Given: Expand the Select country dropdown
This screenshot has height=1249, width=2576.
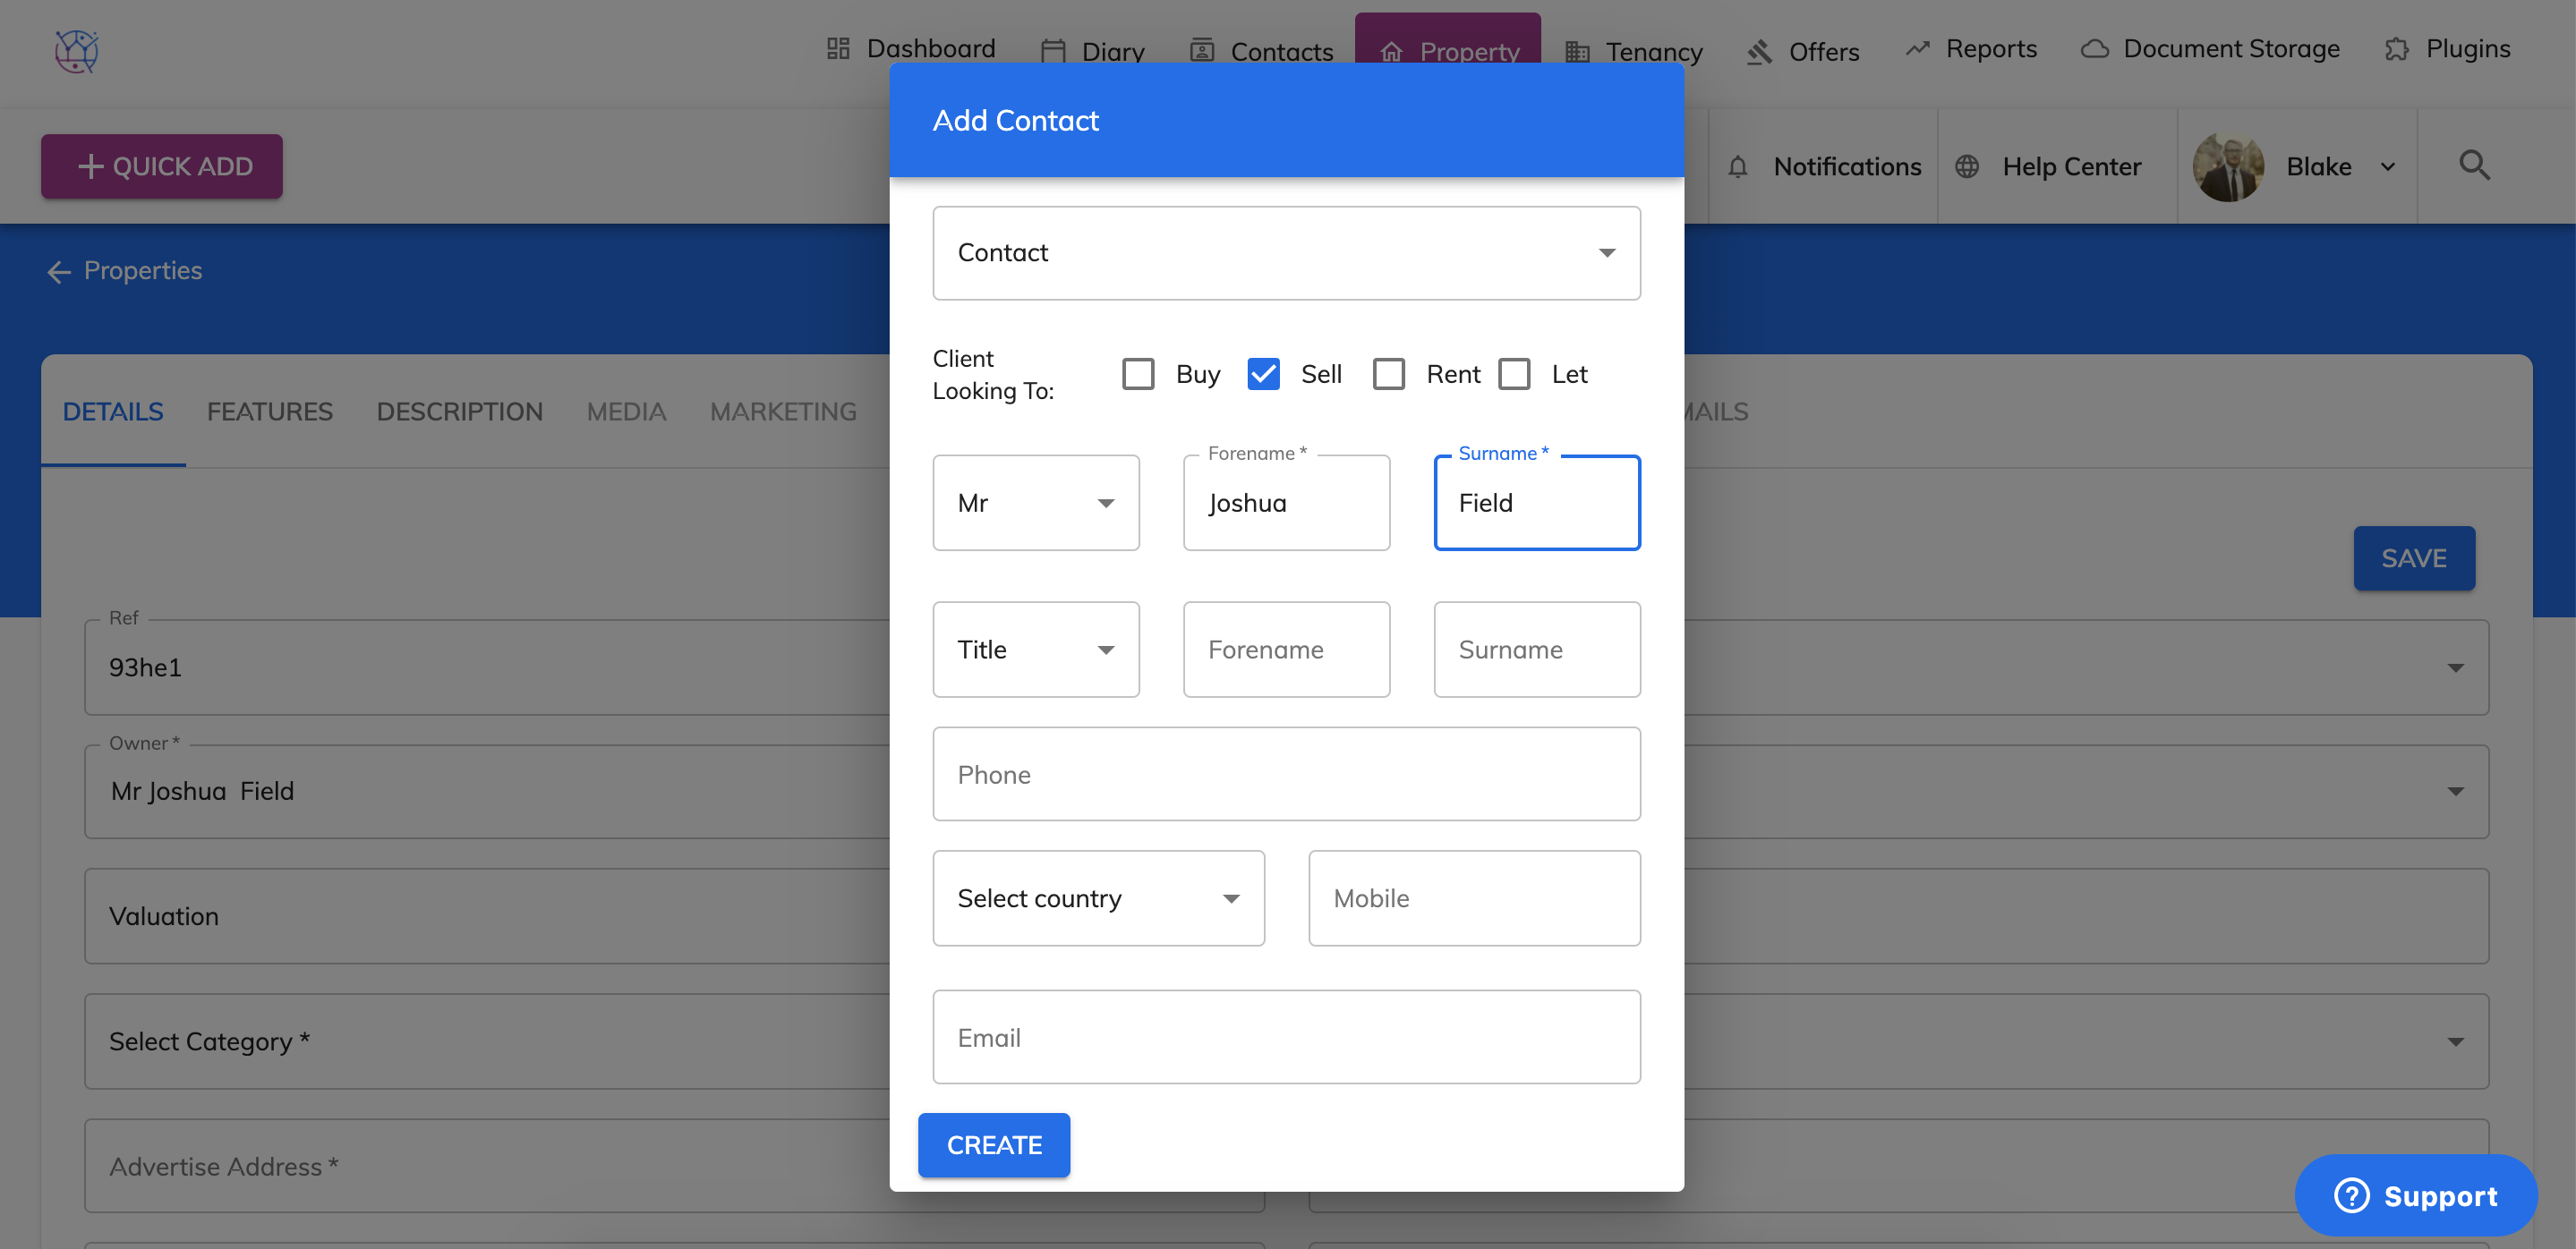Looking at the screenshot, I should click(1098, 898).
